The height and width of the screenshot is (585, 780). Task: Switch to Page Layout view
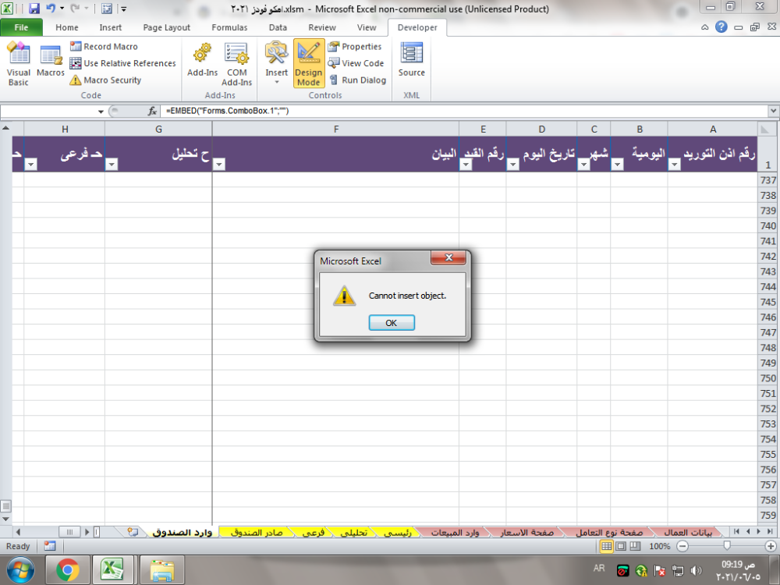pyautogui.click(x=621, y=546)
